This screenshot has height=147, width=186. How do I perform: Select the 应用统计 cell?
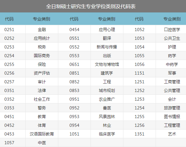pyautogui.click(x=42, y=39)
